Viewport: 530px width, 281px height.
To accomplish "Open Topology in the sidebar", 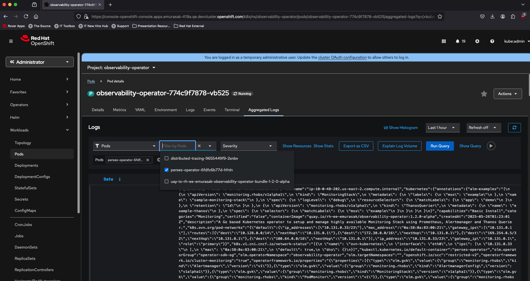I will pos(23,143).
